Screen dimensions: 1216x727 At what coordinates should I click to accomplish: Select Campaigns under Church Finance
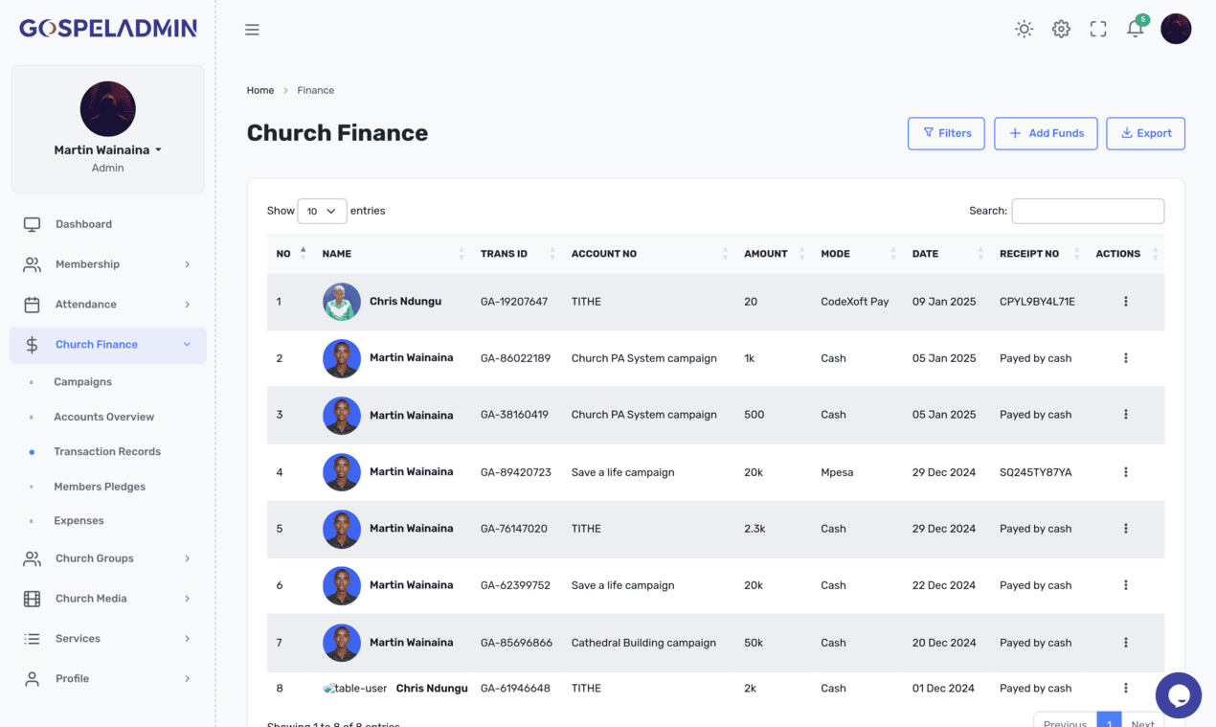click(x=83, y=381)
